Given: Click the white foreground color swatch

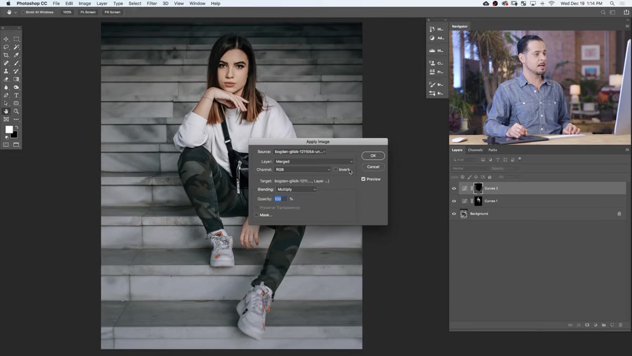Looking at the screenshot, I should click(8, 130).
